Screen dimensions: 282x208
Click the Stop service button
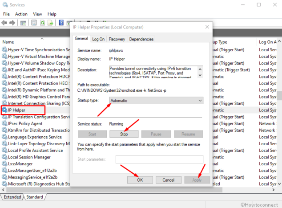[x=124, y=134]
